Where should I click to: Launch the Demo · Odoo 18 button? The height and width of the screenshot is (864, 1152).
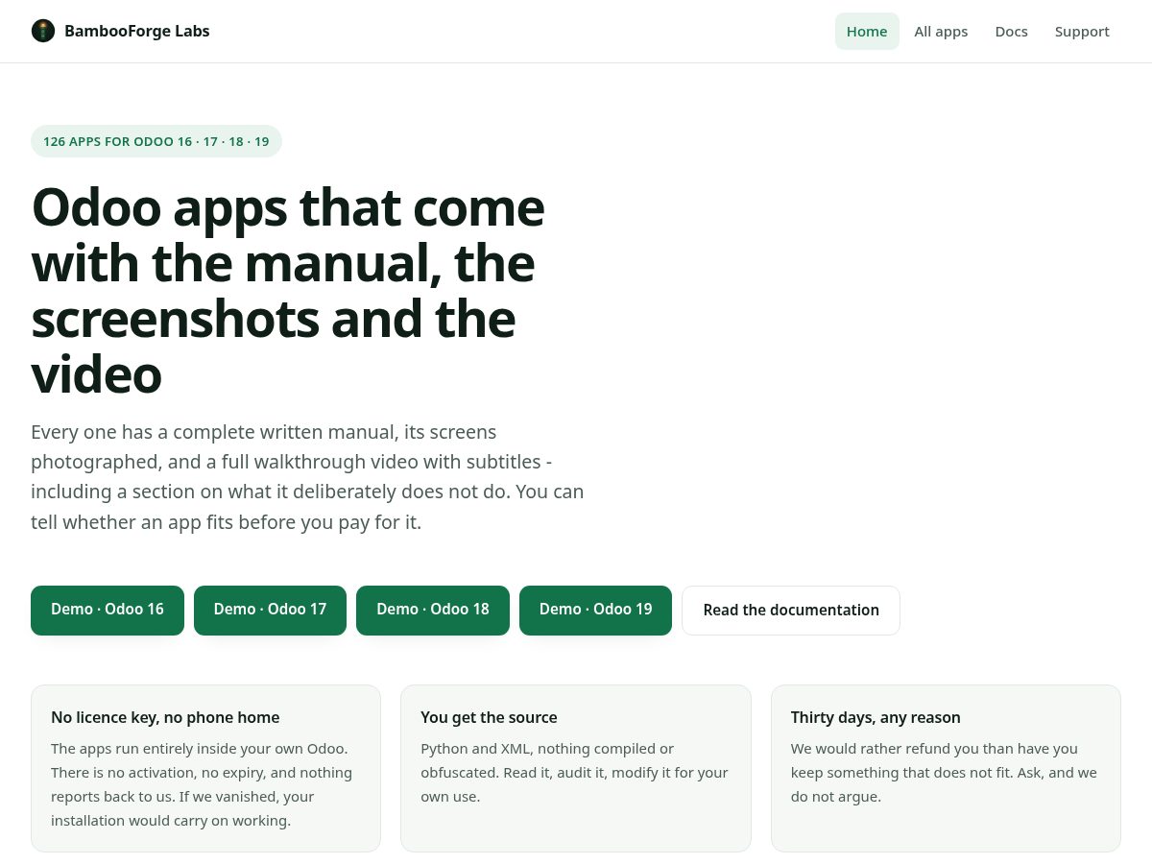click(x=433, y=610)
